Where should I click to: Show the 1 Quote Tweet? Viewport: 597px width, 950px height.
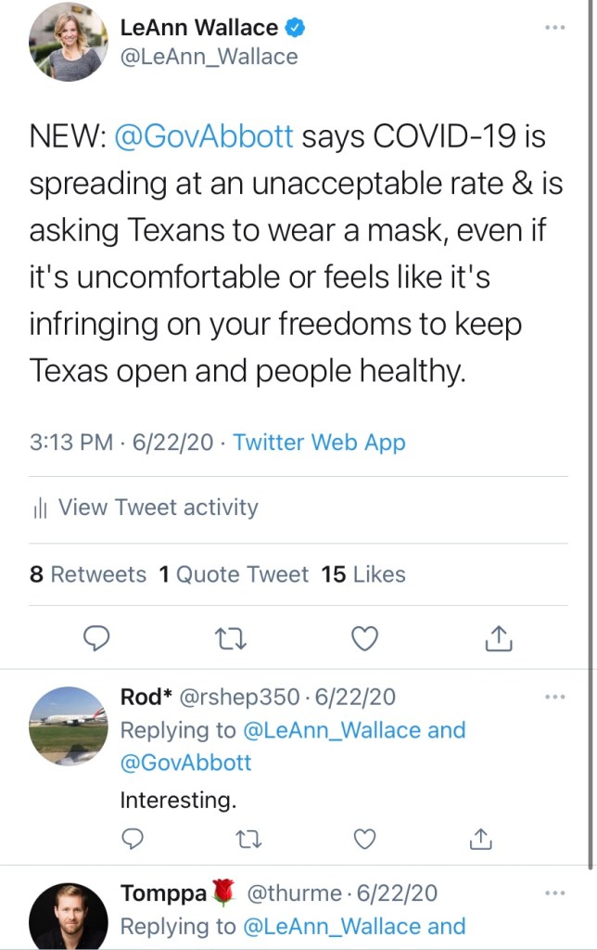(234, 574)
